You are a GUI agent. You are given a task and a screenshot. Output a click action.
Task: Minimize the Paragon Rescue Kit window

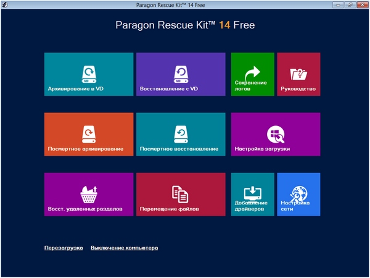[338, 5]
